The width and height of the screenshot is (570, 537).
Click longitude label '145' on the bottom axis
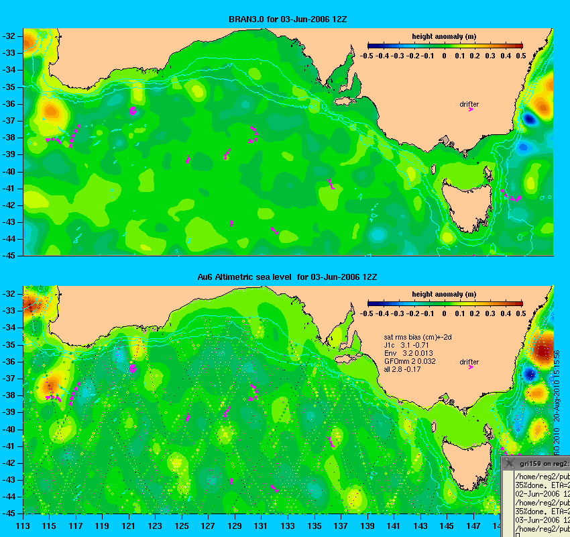(447, 526)
